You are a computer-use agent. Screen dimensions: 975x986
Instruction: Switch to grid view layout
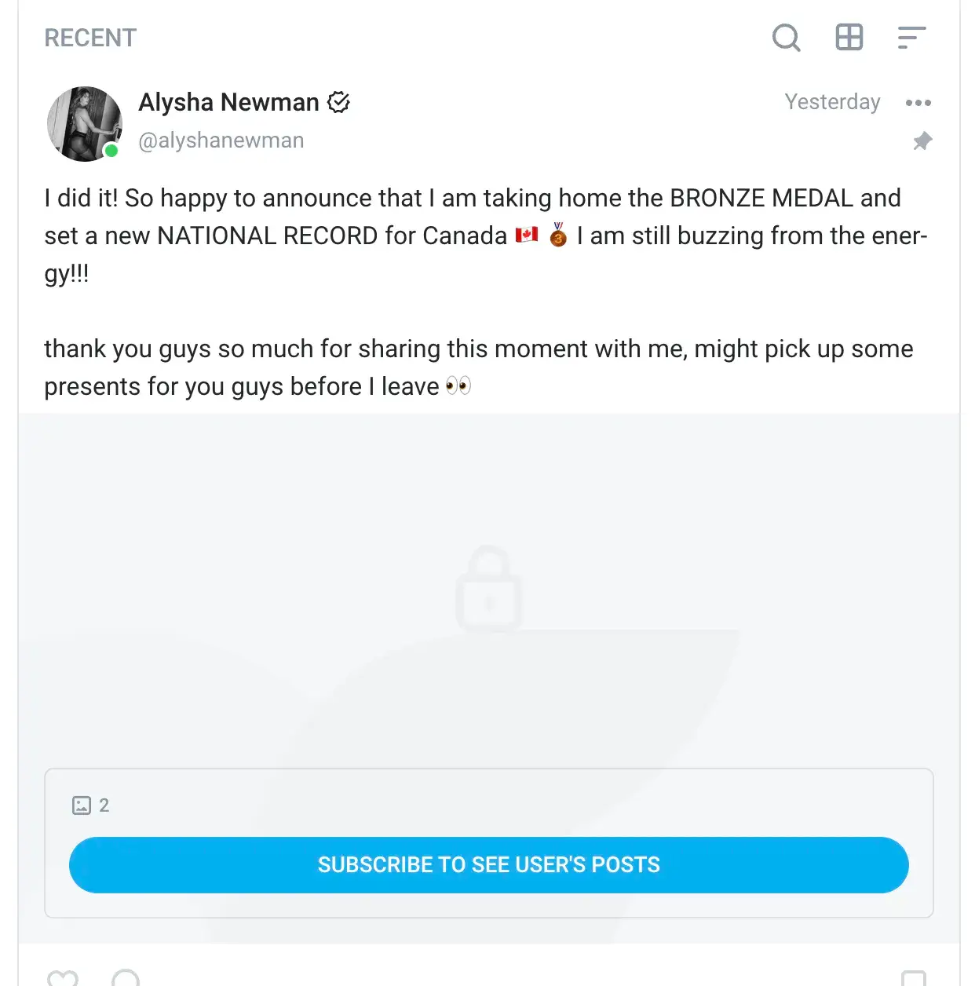(x=849, y=37)
